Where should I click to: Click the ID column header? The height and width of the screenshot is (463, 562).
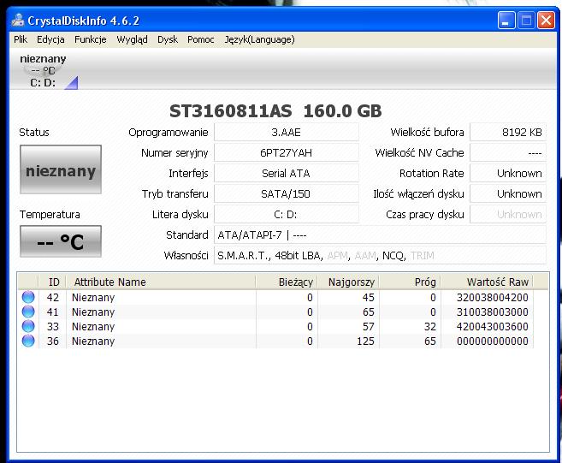(52, 282)
